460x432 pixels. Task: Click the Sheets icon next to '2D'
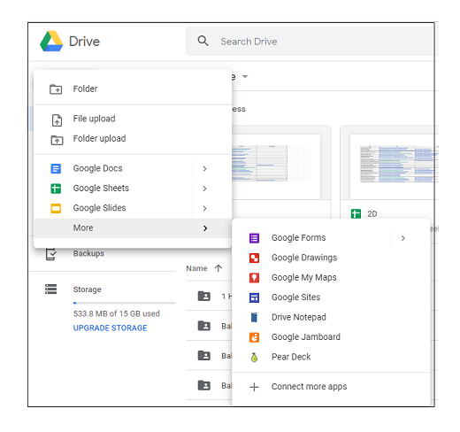click(x=356, y=213)
